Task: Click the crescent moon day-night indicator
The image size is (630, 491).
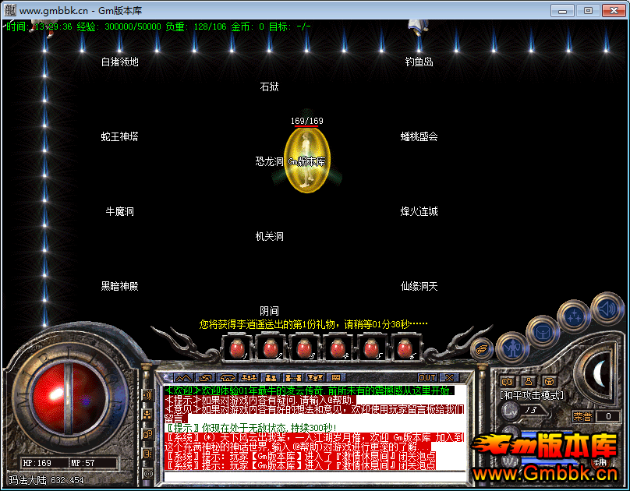Action: coord(600,373)
